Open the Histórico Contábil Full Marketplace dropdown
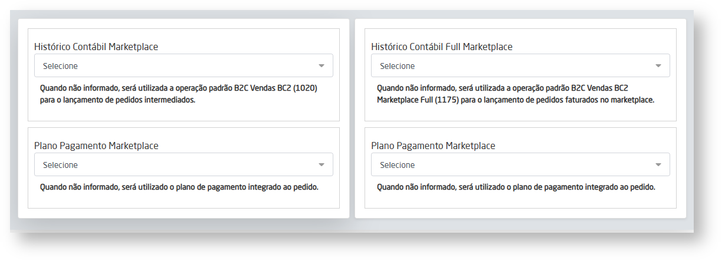722x261 pixels. point(520,65)
